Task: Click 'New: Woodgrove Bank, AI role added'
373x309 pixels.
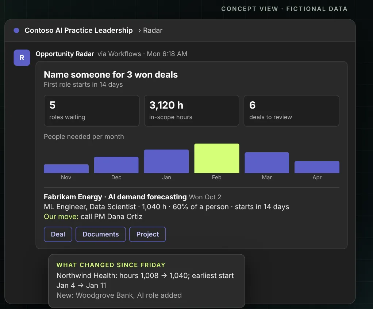Action: coord(119,295)
